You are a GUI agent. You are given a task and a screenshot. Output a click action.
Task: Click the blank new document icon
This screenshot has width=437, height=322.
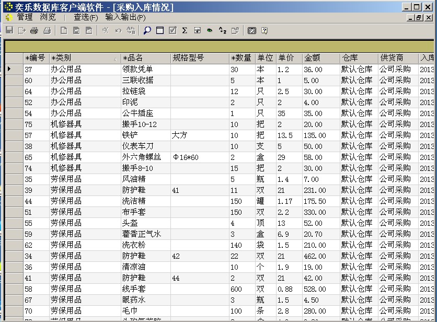pyautogui.click(x=64, y=31)
